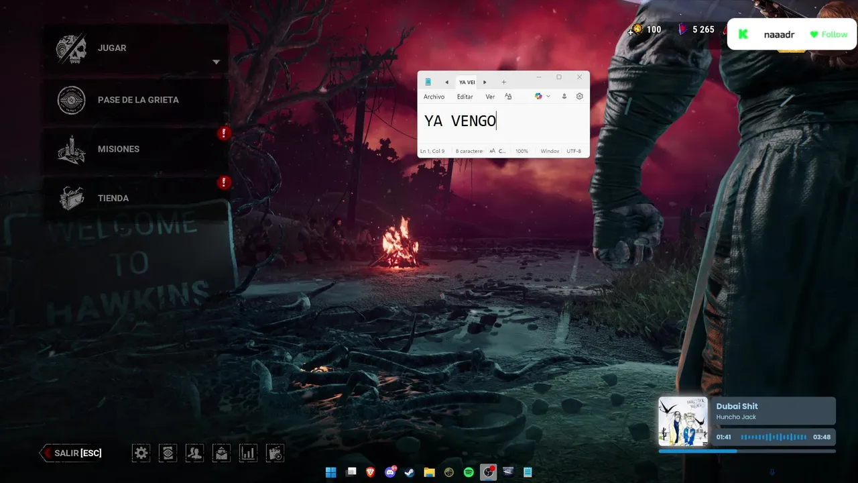The width and height of the screenshot is (858, 483).
Task: Click the Dubai Shit song title
Action: pyautogui.click(x=737, y=406)
